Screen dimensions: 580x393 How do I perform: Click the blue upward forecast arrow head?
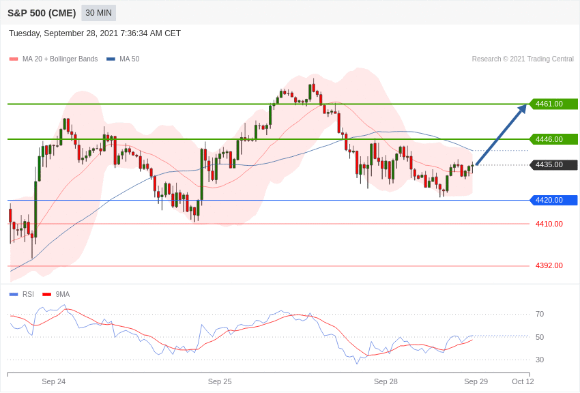pos(522,109)
